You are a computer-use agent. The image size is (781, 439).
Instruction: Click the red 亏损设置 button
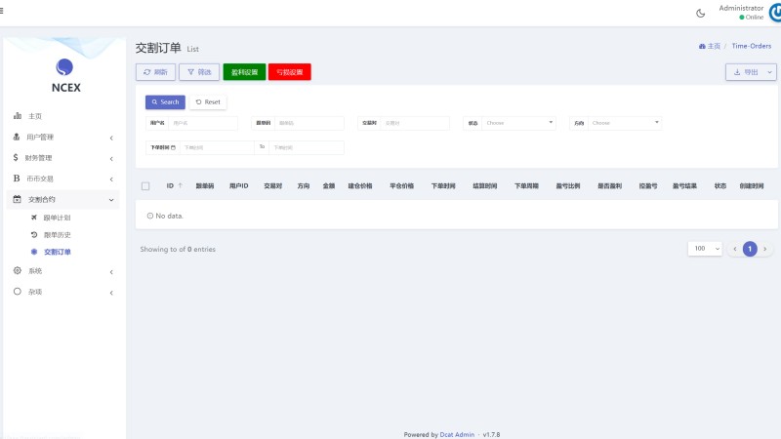(289, 72)
